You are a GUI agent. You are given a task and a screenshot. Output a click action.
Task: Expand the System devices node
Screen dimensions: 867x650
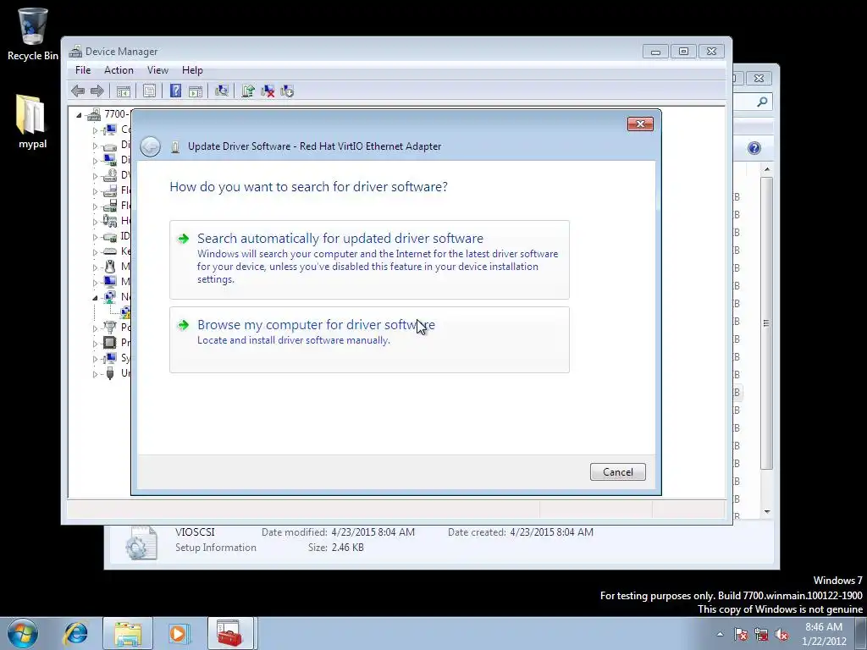95,359
